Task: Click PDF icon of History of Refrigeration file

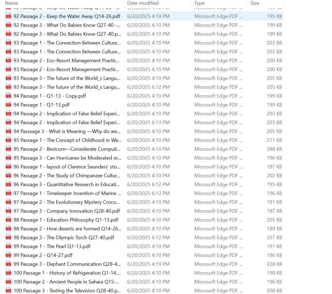Action: pyautogui.click(x=9, y=273)
